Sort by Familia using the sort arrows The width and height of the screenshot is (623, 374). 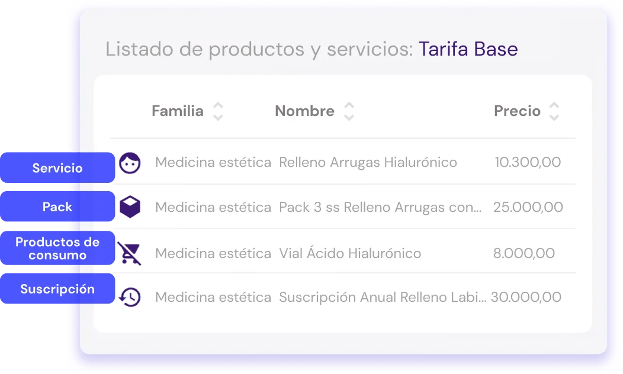[218, 111]
